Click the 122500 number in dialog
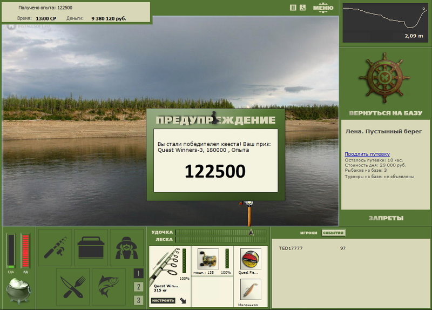 click(x=215, y=171)
